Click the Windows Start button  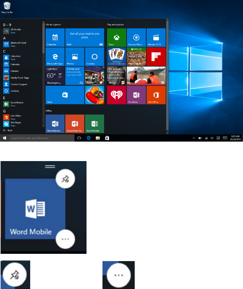[5, 138]
